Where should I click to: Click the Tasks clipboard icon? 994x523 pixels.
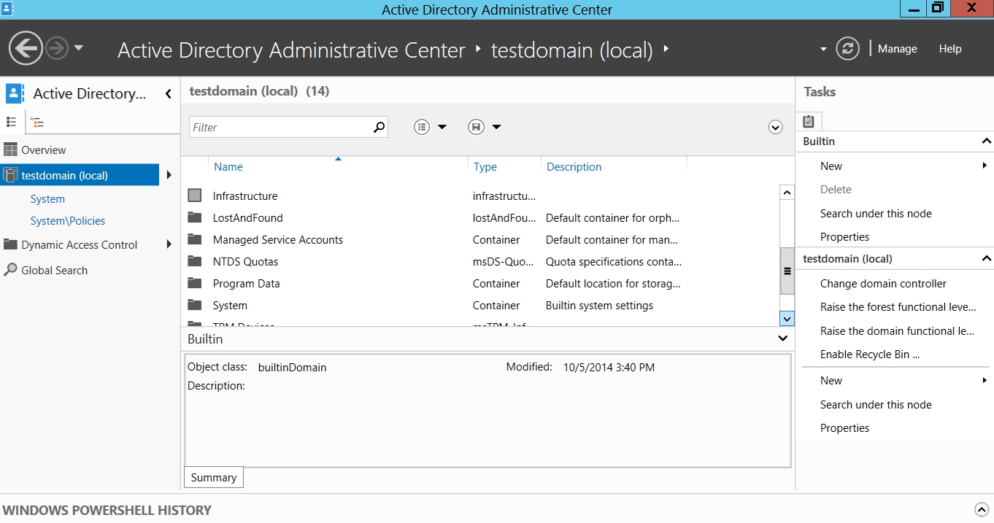click(x=809, y=121)
